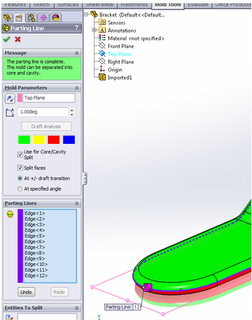Switch to the Evaluate tab
This screenshot has height=320, width=252.
(x=198, y=5)
